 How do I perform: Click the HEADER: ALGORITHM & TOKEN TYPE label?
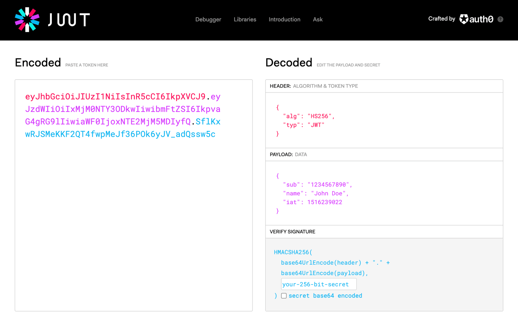tap(314, 86)
